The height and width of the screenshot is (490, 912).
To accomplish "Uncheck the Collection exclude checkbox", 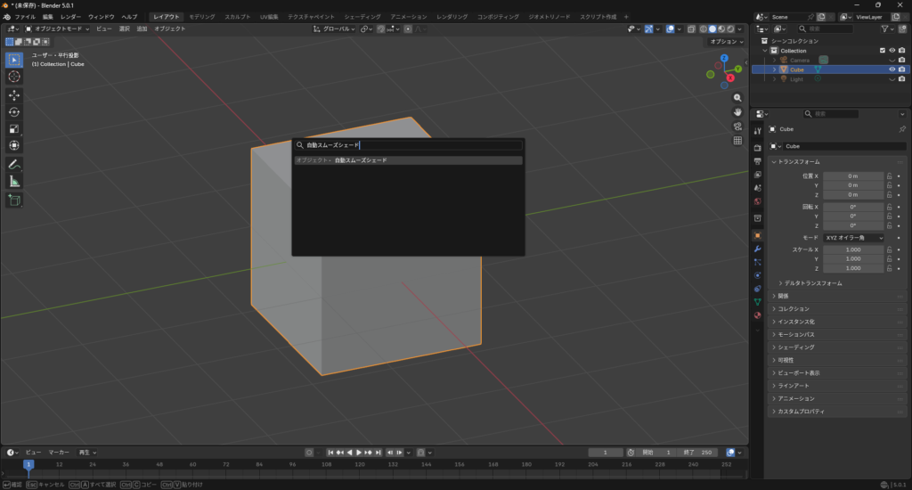I will [x=883, y=51].
